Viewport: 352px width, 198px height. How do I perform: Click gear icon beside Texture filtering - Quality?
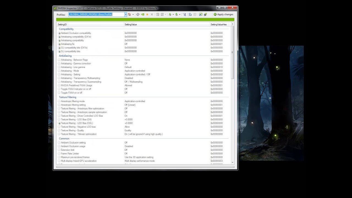click(59, 131)
